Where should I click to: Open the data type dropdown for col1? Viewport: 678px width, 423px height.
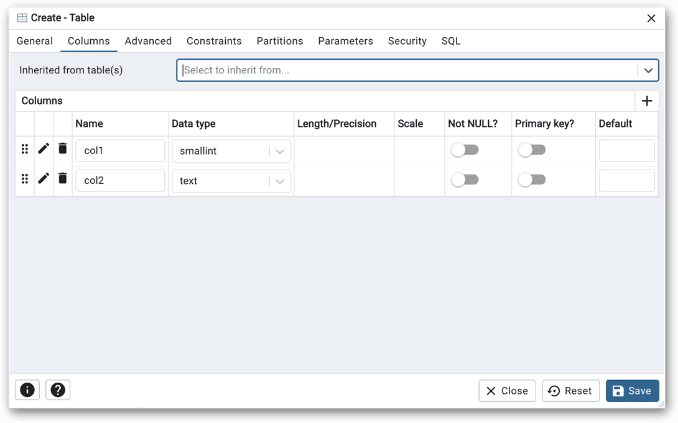(x=279, y=151)
